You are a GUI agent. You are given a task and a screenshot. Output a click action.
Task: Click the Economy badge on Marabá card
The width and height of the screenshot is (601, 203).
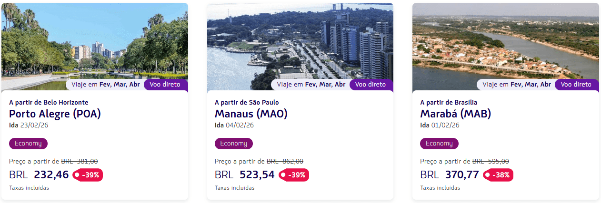[x=439, y=144]
